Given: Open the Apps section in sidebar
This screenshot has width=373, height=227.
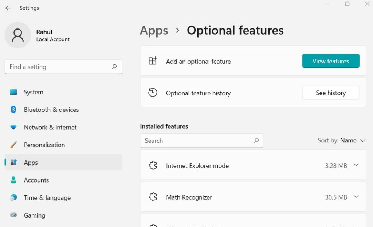Looking at the screenshot, I should pos(31,163).
